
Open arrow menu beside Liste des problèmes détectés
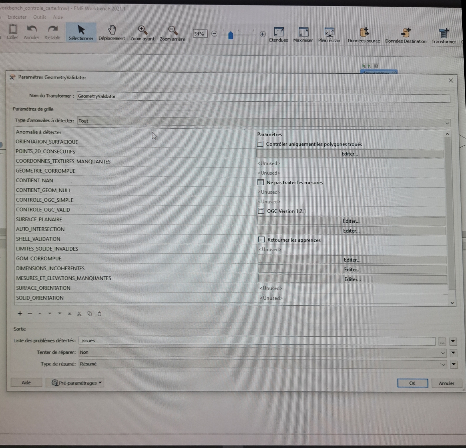point(453,341)
